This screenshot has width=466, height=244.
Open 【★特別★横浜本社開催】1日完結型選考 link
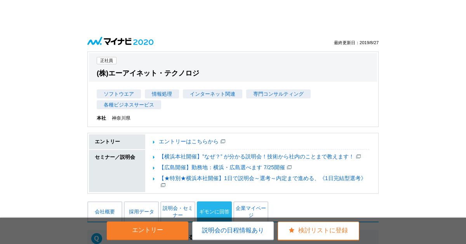point(263,178)
